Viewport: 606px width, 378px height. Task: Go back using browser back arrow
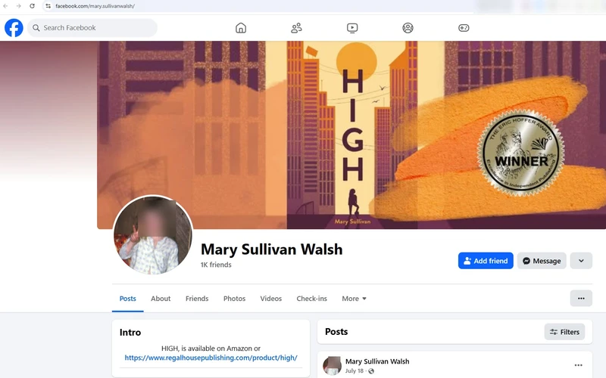[5, 6]
